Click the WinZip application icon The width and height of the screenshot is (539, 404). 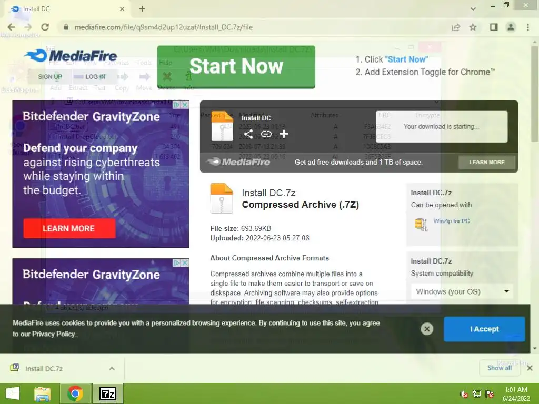tap(421, 224)
